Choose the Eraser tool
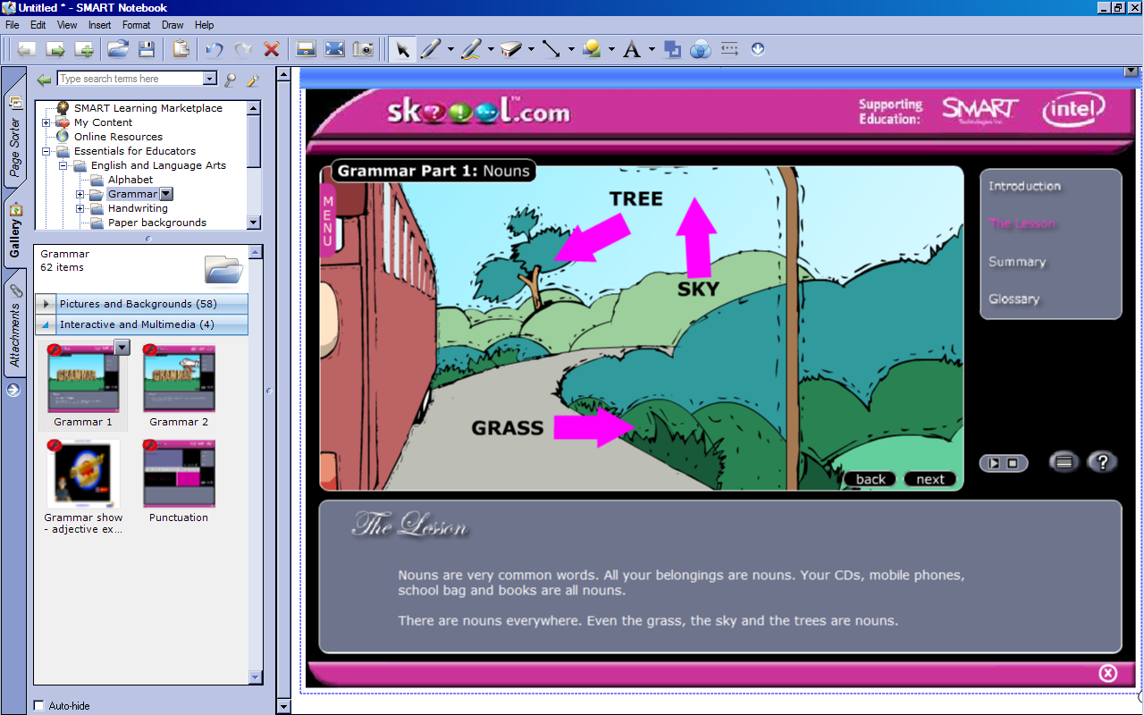This screenshot has width=1144, height=715. (x=511, y=49)
